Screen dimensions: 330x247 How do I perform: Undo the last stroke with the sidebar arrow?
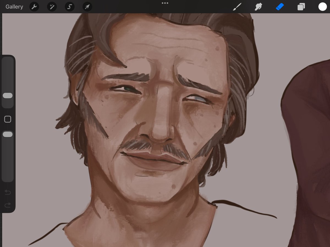pos(8,192)
